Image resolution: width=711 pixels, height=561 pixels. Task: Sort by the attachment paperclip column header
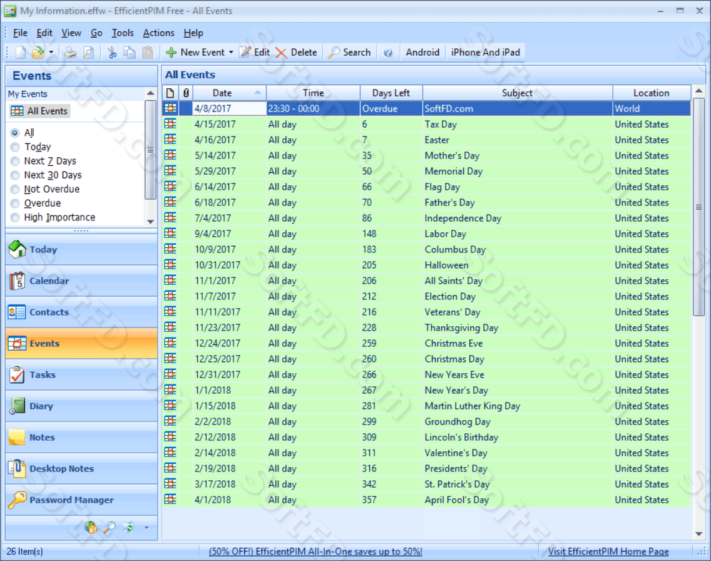[186, 93]
